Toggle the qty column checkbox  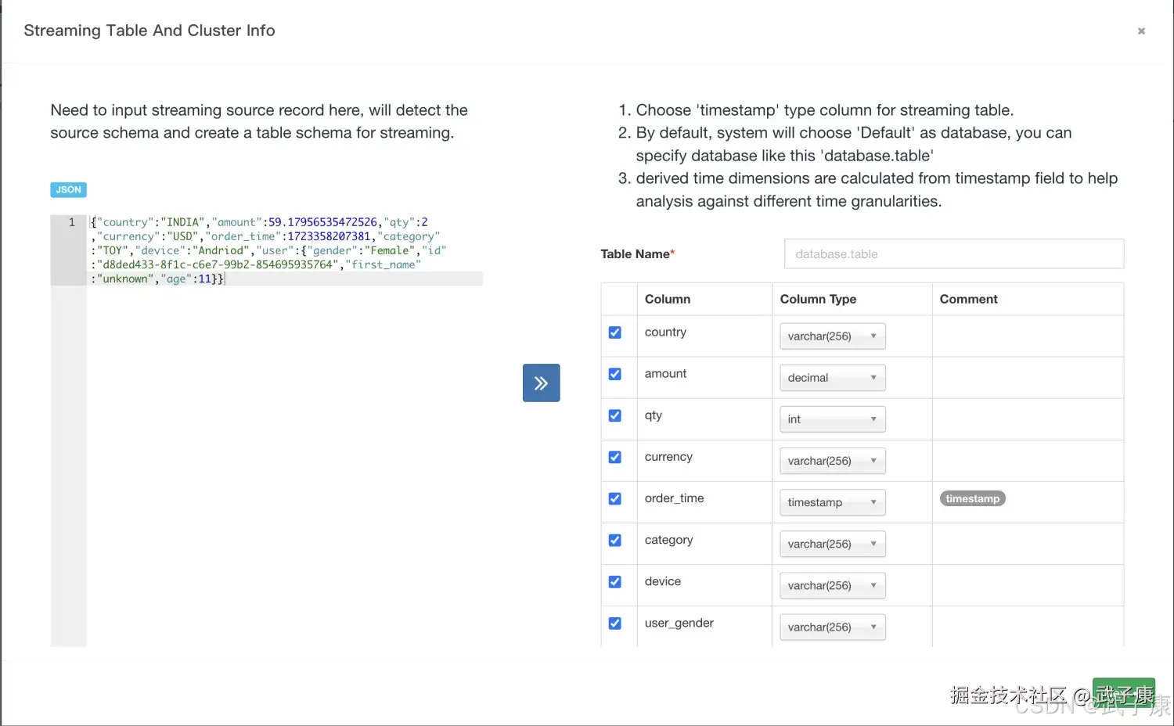click(x=615, y=415)
